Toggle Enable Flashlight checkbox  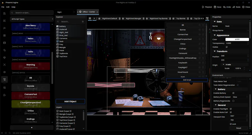[231, 109]
